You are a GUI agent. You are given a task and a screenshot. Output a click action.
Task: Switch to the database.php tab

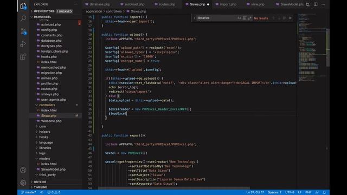click(98, 4)
